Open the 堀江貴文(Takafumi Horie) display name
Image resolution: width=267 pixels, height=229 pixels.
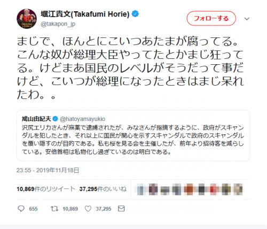[x=85, y=14]
